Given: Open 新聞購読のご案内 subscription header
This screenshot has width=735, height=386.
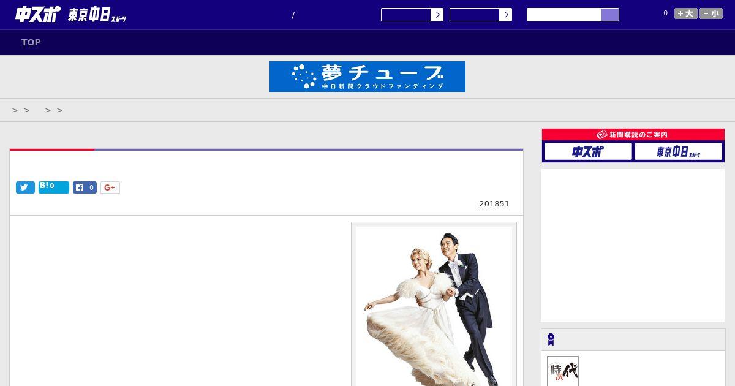Looking at the screenshot, I should (633, 135).
